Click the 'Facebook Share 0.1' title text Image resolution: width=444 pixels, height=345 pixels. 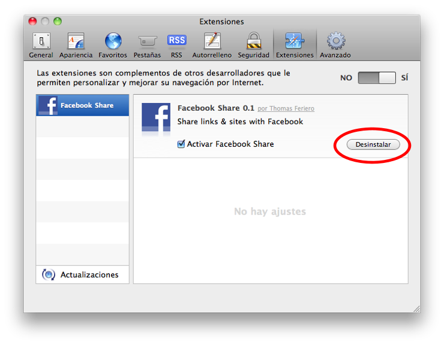(216, 108)
